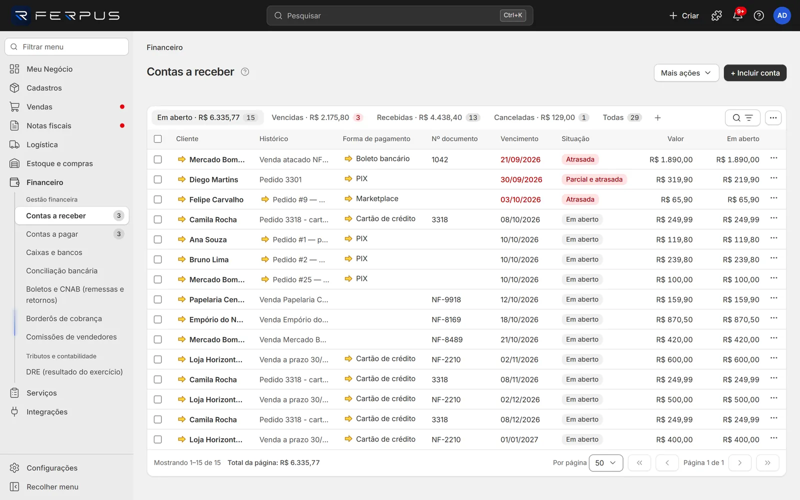Click the Parcial e atrasada status badge

[594, 179]
